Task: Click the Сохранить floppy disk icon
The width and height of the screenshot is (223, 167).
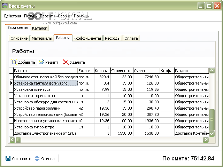Action: pos(8,158)
